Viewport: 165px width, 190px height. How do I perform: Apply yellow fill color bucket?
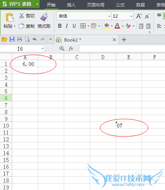[x=107, y=26]
